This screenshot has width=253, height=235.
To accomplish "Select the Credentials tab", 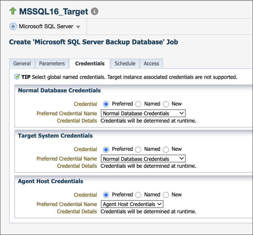I will [90, 63].
